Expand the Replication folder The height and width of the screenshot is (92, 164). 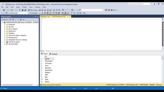[5, 31]
